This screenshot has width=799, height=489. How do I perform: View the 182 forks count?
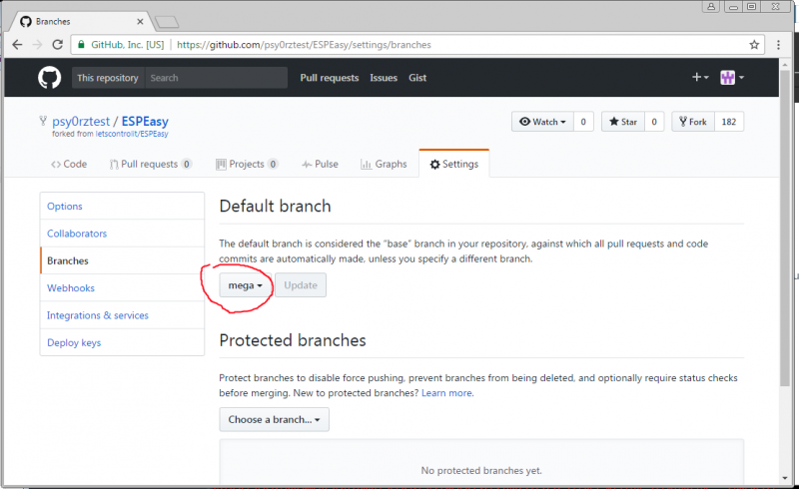(x=729, y=122)
